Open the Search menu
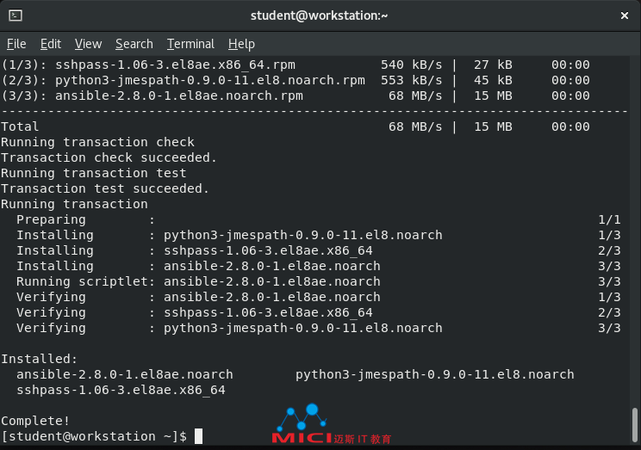This screenshot has width=641, height=450. [x=134, y=44]
